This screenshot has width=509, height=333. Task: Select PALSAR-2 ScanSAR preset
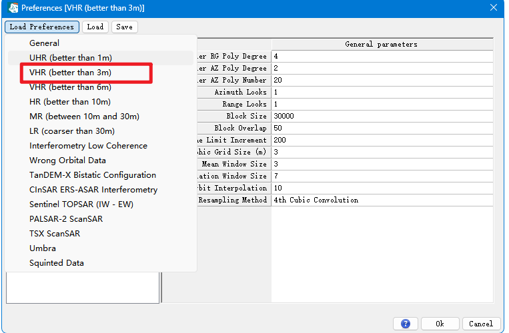(x=101, y=218)
